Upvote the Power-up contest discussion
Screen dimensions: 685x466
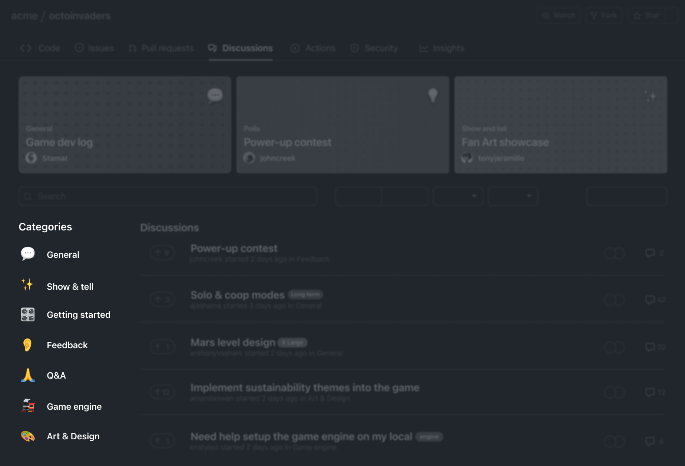(162, 253)
